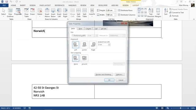196x110 pixels.
Task: Click Distribute Rows
Action: coord(125,10)
